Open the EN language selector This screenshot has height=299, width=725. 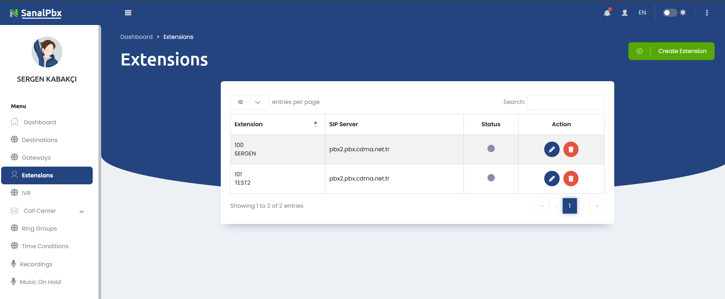[x=642, y=13]
